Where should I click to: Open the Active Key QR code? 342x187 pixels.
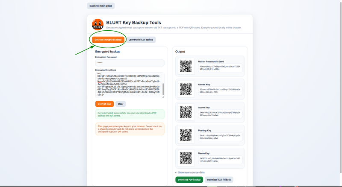186,112
